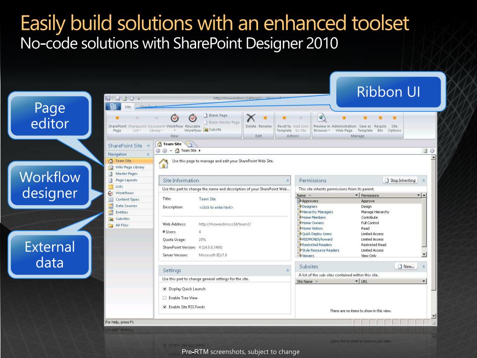This screenshot has width=477, height=358.
Task: Open the Quick Deploy Users link
Action: click(317, 234)
